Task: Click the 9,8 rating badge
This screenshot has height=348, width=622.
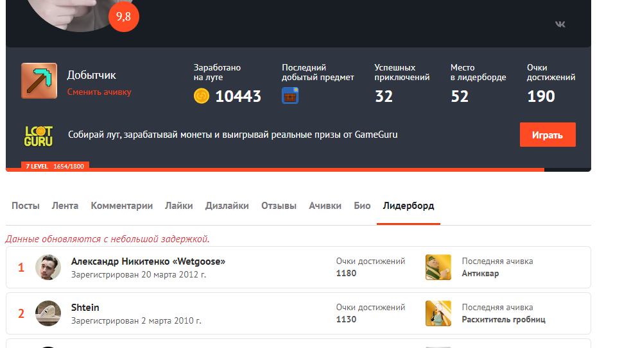Action: point(123,17)
